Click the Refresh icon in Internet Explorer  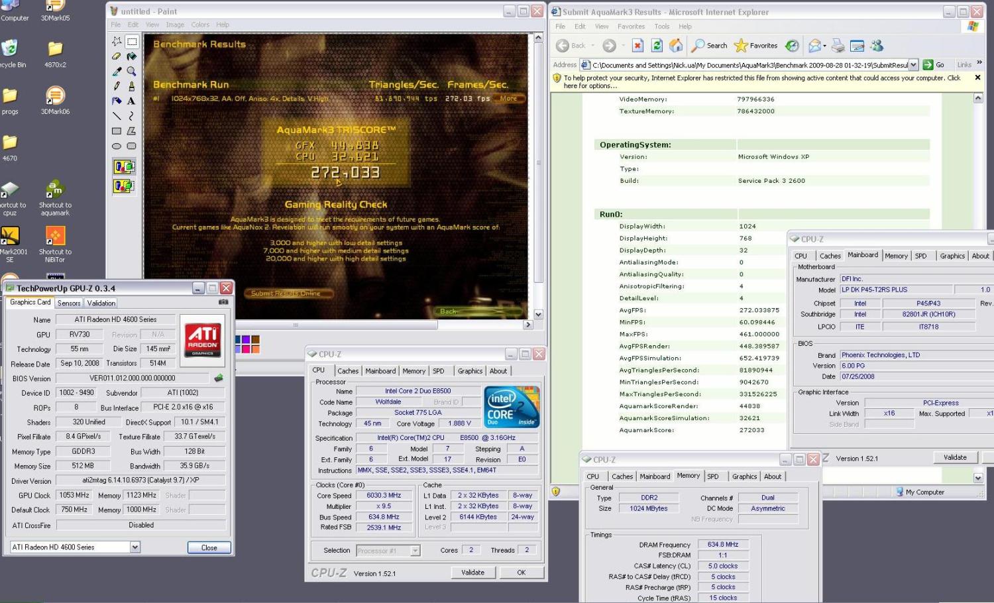[657, 45]
